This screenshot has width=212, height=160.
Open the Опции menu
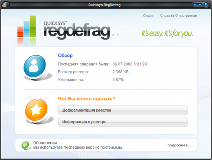[148, 16]
